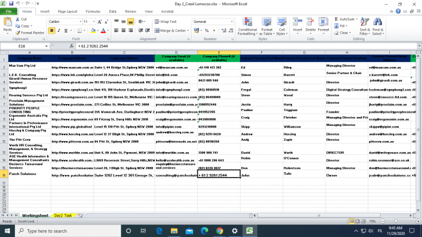Screen dimensions: 422x237
Task: Open the Day2 Task sheet tab
Action: click(63, 215)
